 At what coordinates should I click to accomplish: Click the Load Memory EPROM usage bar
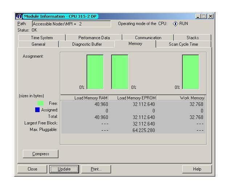point(120,72)
